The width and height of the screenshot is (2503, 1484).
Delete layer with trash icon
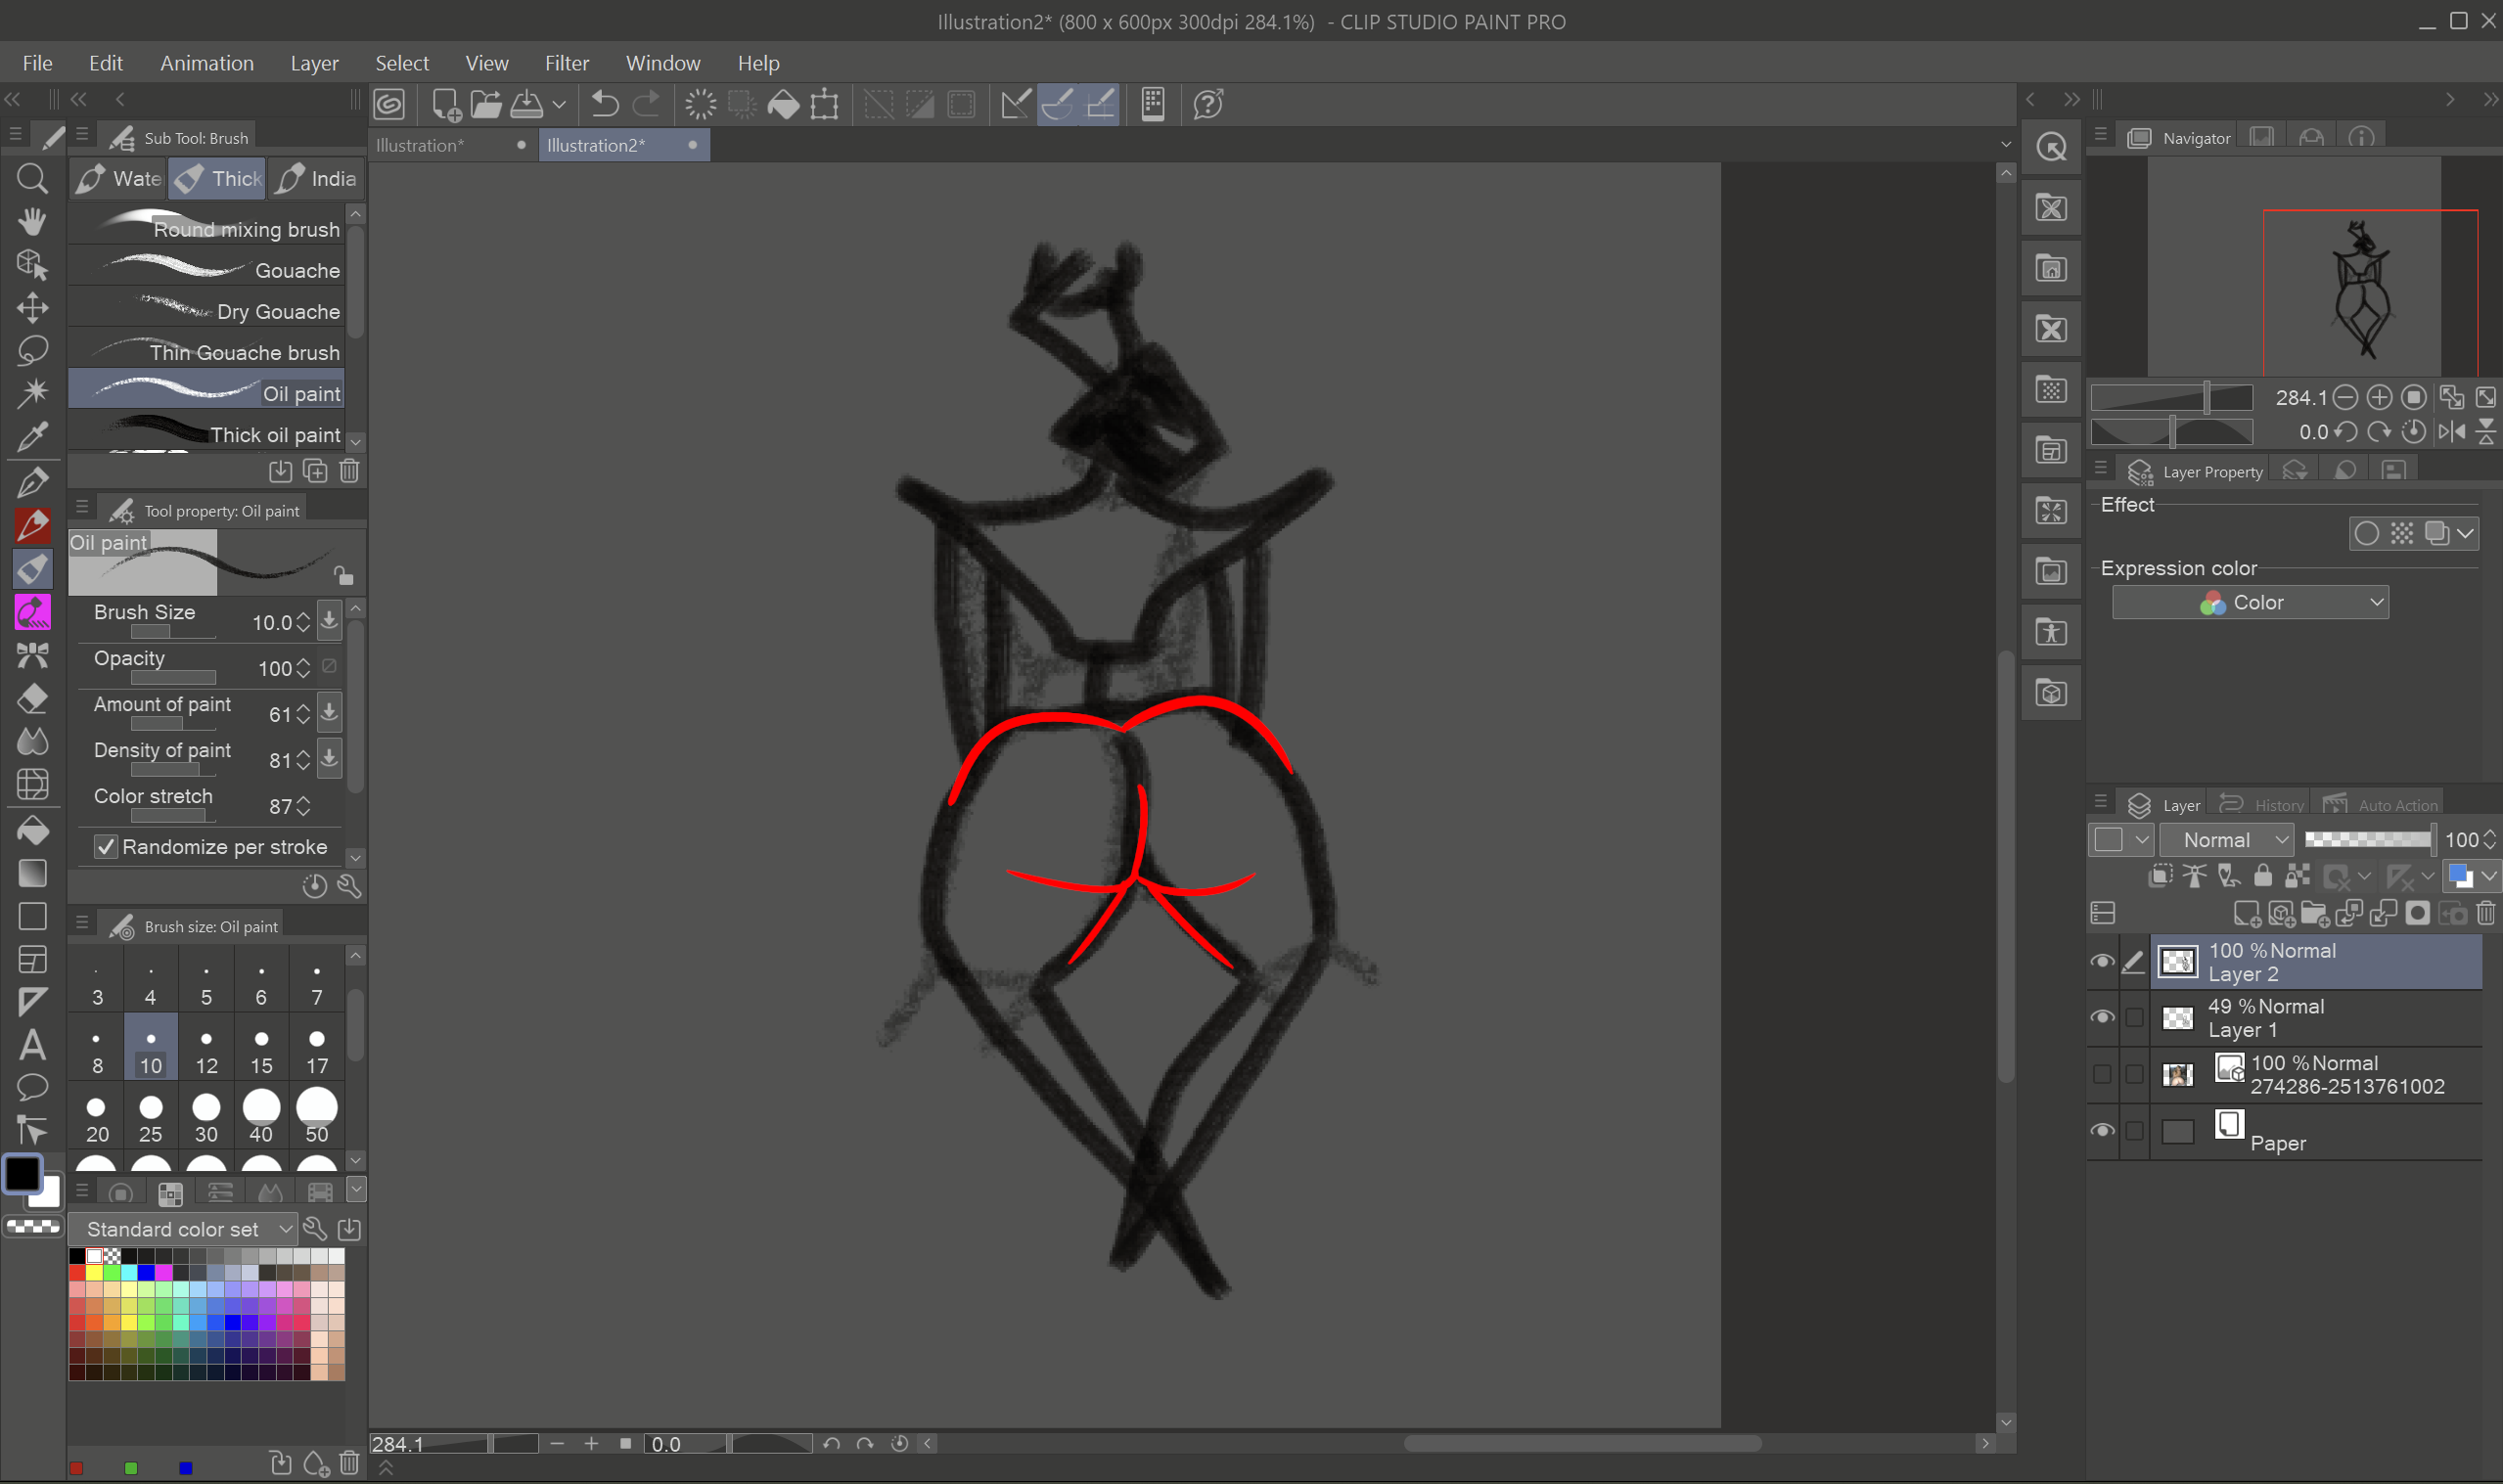(x=2486, y=913)
